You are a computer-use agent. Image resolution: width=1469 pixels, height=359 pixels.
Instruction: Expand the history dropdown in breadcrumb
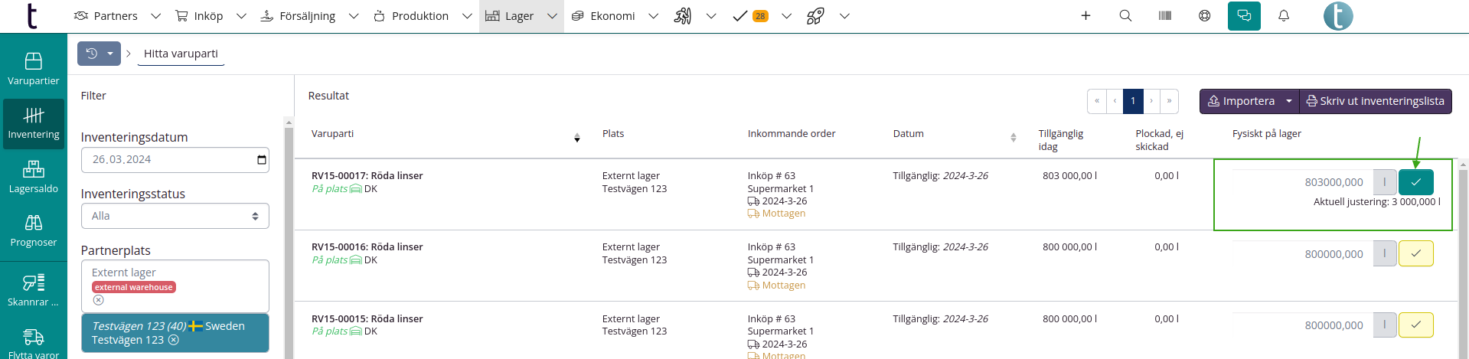[x=110, y=54]
